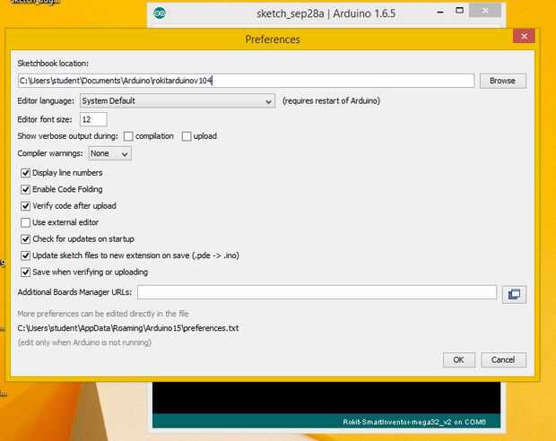This screenshot has width=556, height=441.
Task: Uncheck Save when verifying or uploading
Action: click(x=25, y=272)
